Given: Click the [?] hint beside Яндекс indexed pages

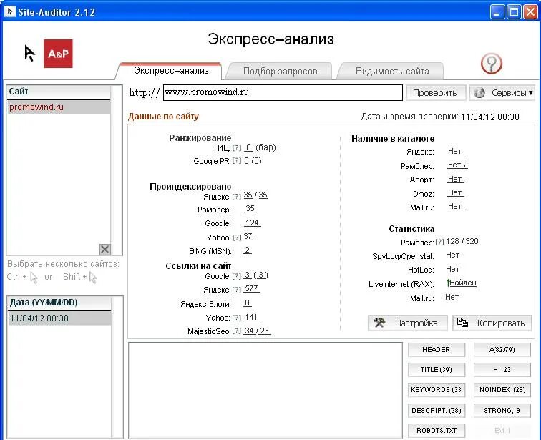Looking at the screenshot, I should tap(237, 197).
